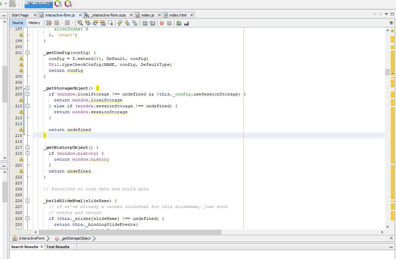The image size is (396, 259).
Task: Click the memory usage bar
Action: 39,4
